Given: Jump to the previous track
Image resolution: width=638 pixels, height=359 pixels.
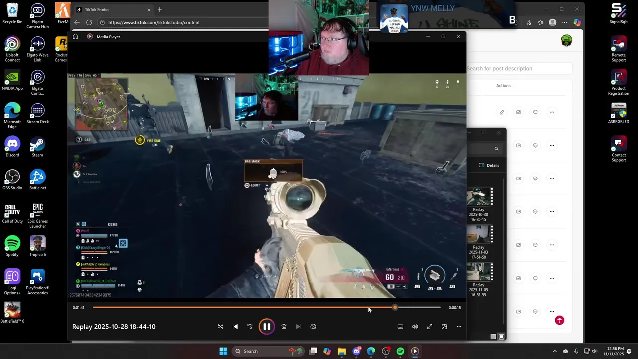Looking at the screenshot, I should 235,327.
